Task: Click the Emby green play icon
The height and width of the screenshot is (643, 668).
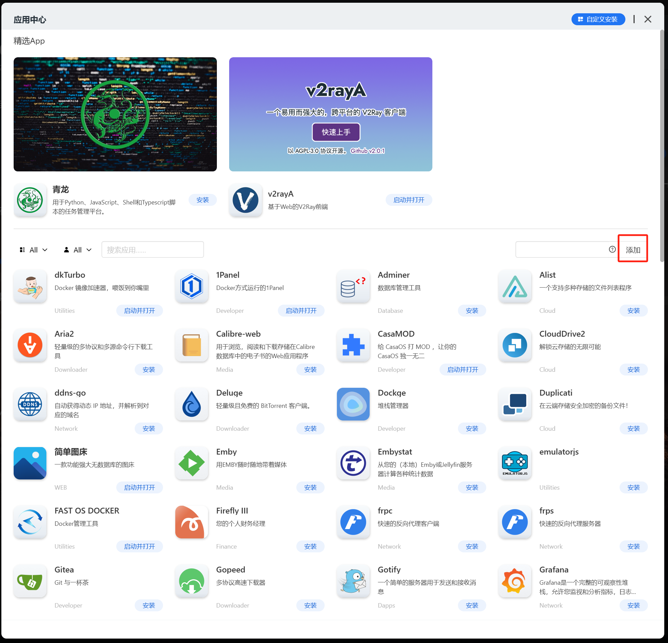Action: [x=192, y=463]
